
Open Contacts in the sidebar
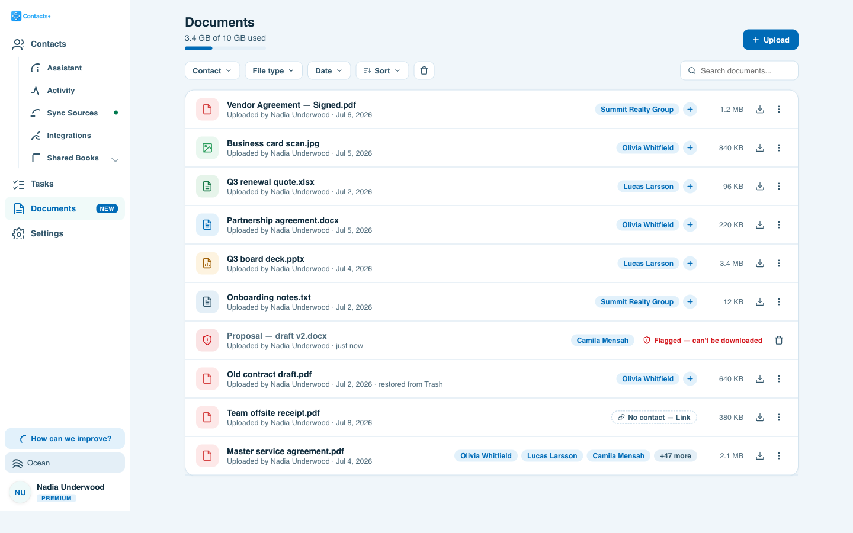(x=65, y=44)
